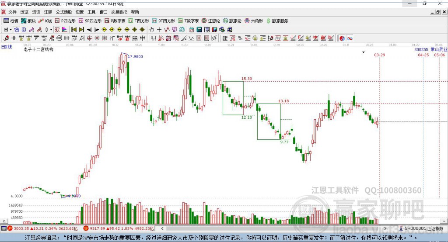Launch the 赢家轮 winner wheel
Screen dimensions: 448x242
click(232, 21)
